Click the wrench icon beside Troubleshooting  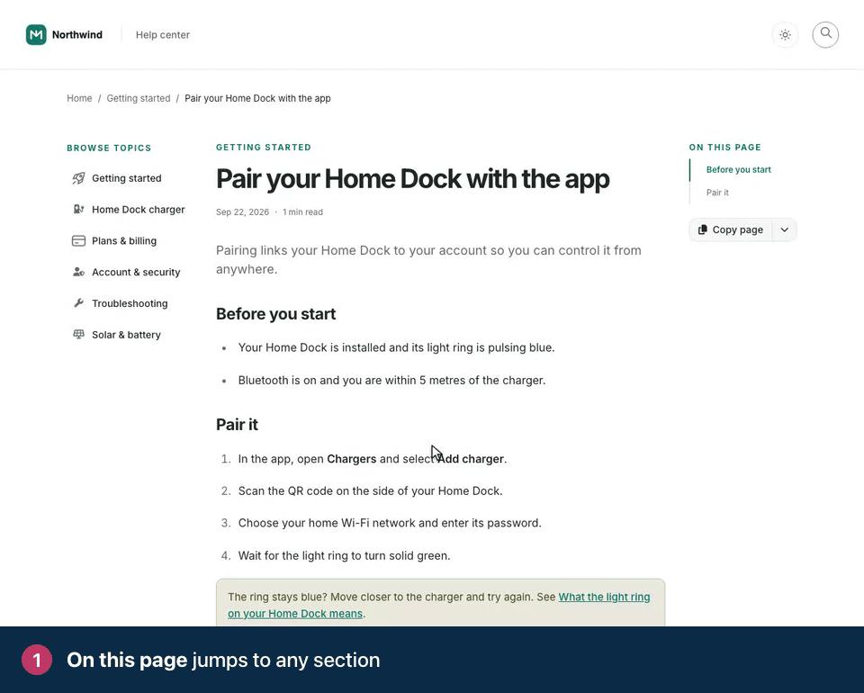pyautogui.click(x=79, y=303)
